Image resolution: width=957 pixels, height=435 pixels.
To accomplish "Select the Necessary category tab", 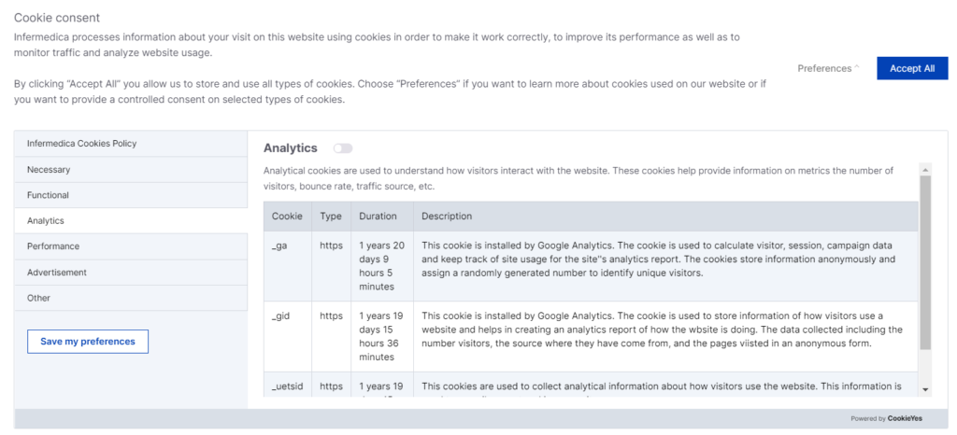I will (x=131, y=170).
